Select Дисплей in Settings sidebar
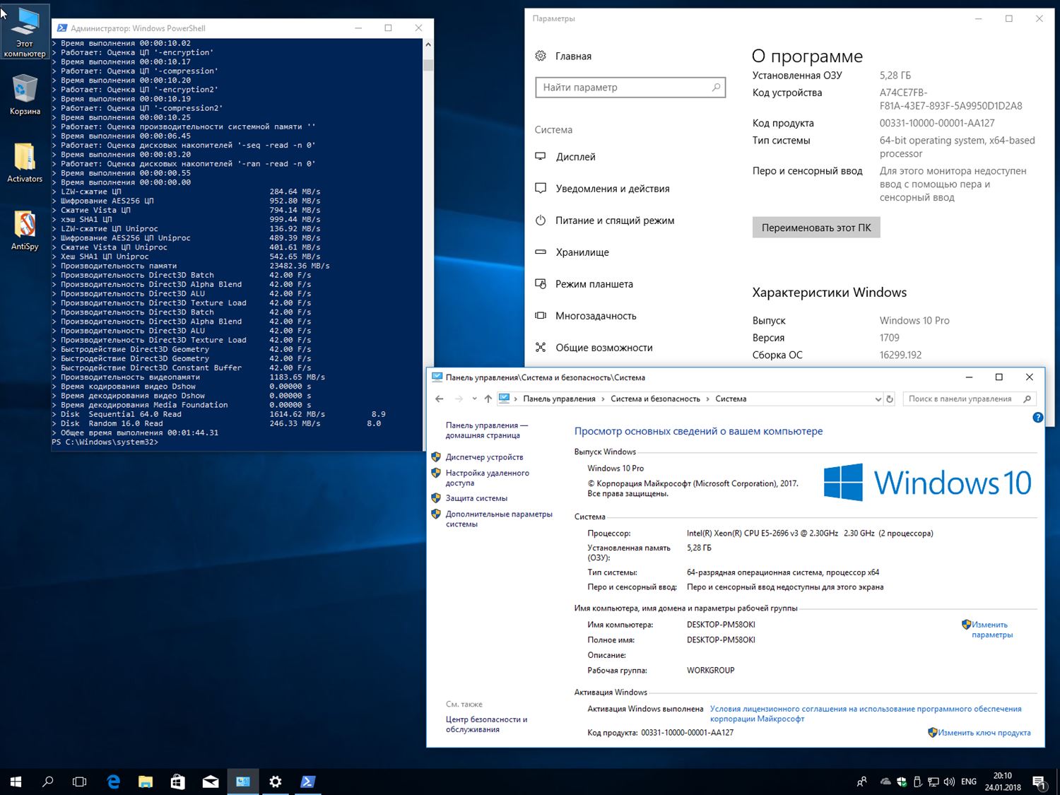The width and height of the screenshot is (1060, 795). pyautogui.click(x=575, y=157)
